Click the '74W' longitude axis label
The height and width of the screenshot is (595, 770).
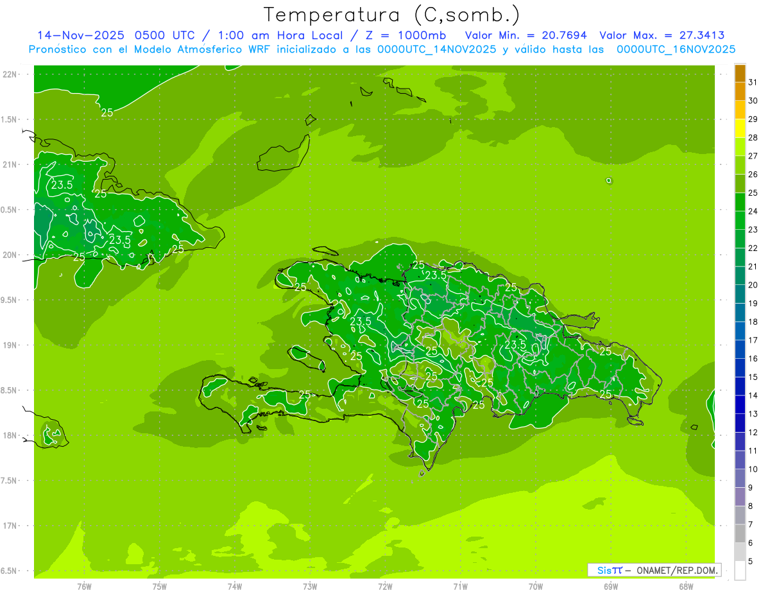(x=235, y=587)
